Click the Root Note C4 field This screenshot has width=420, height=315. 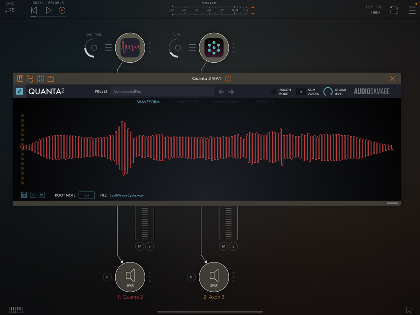[87, 195]
